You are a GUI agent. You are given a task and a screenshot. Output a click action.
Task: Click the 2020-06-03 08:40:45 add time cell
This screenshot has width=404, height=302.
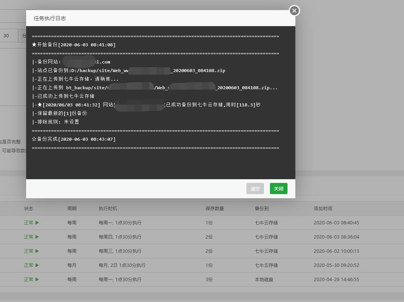tap(336, 222)
